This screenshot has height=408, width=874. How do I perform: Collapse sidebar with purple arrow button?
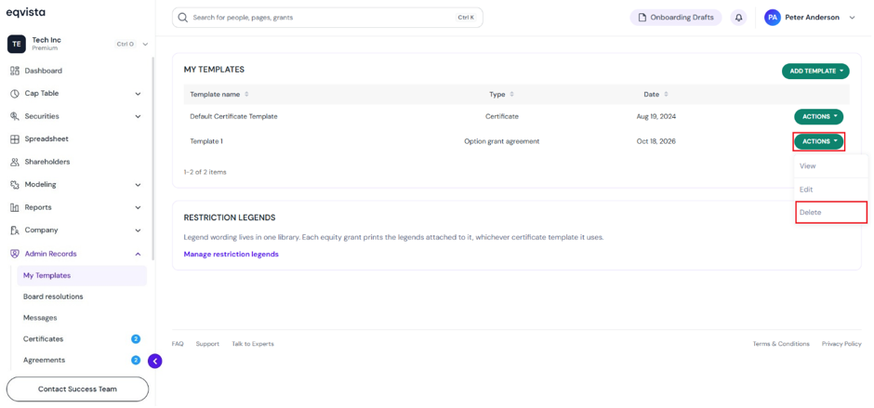(155, 362)
